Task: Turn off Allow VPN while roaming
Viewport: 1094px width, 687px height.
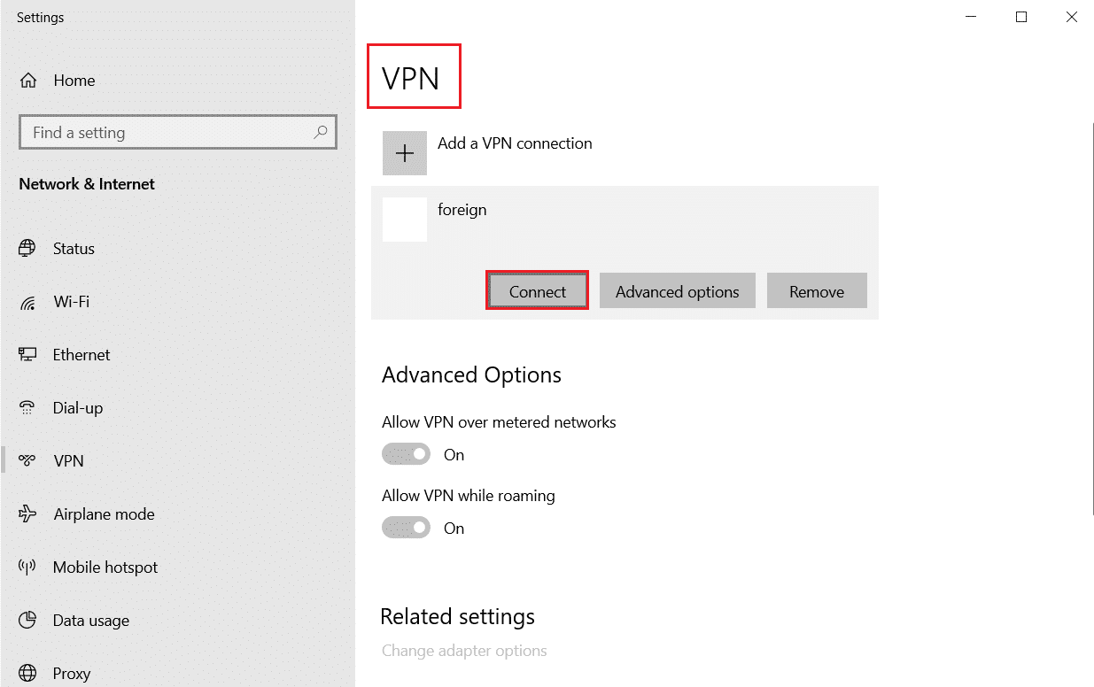Action: click(x=405, y=527)
